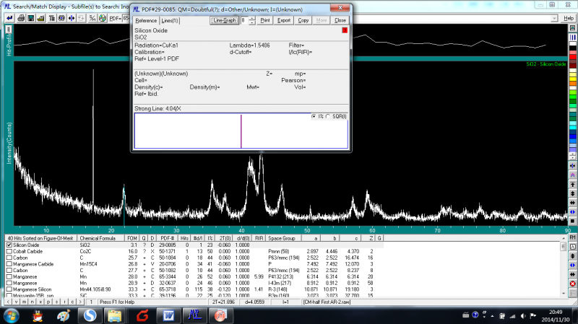
Task: Click the Windows Start button
Action: [x=12, y=315]
